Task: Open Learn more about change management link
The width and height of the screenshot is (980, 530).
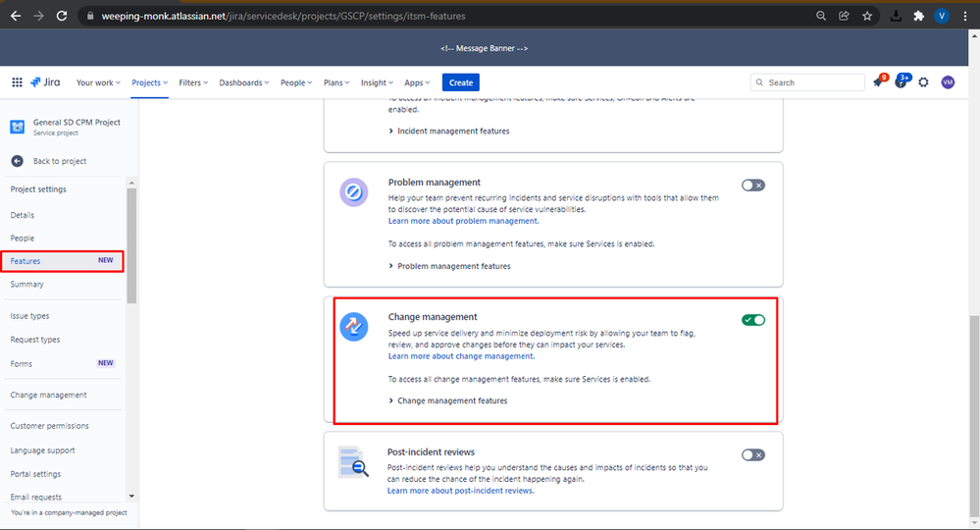Action: (x=461, y=356)
